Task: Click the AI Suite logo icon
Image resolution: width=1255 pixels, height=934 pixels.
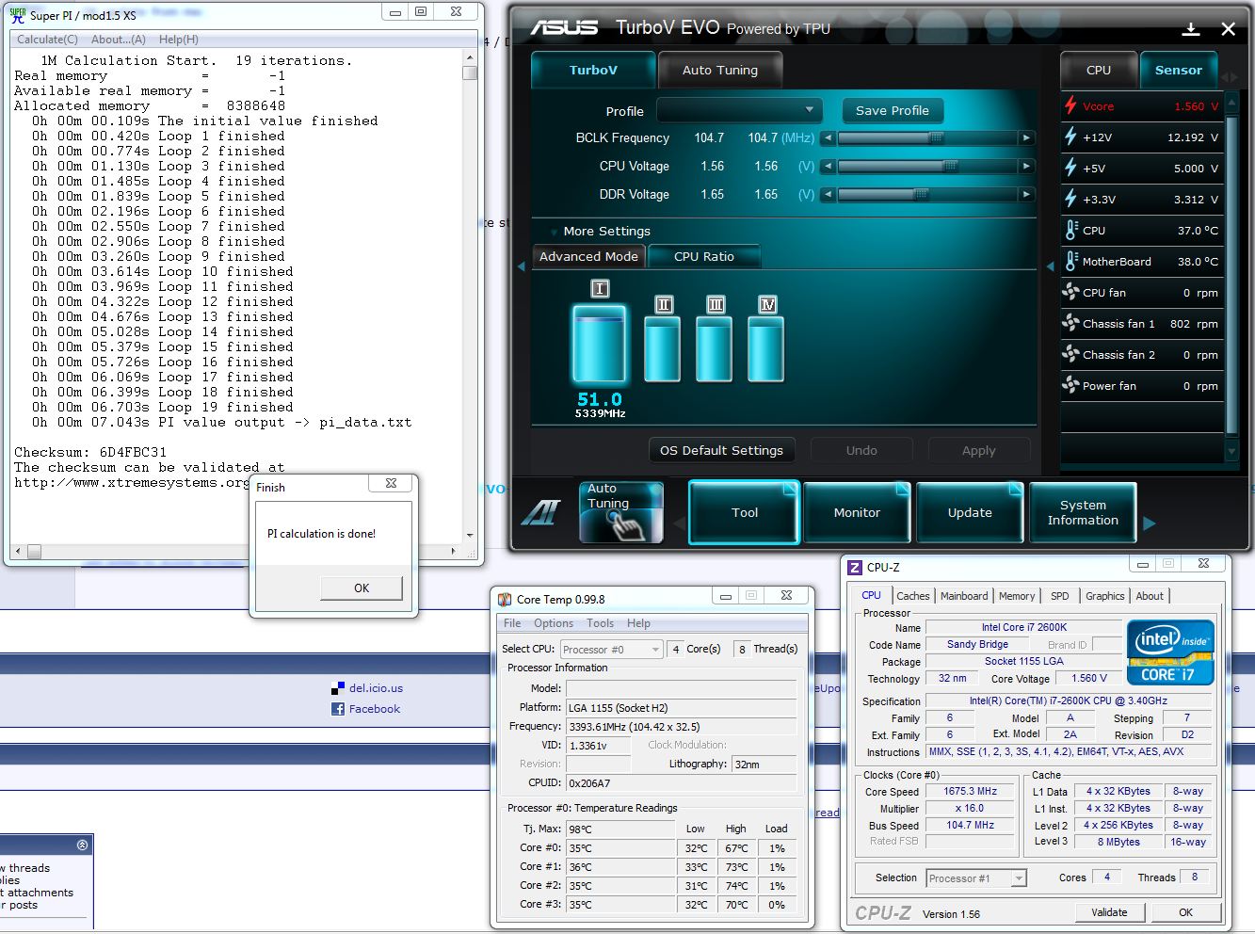Action: coord(541,512)
